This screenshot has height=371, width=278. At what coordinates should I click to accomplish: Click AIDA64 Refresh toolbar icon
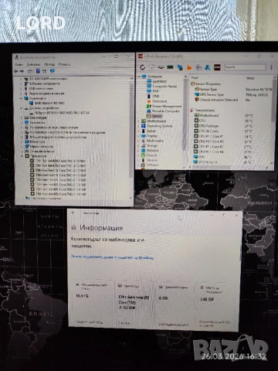click(142, 67)
